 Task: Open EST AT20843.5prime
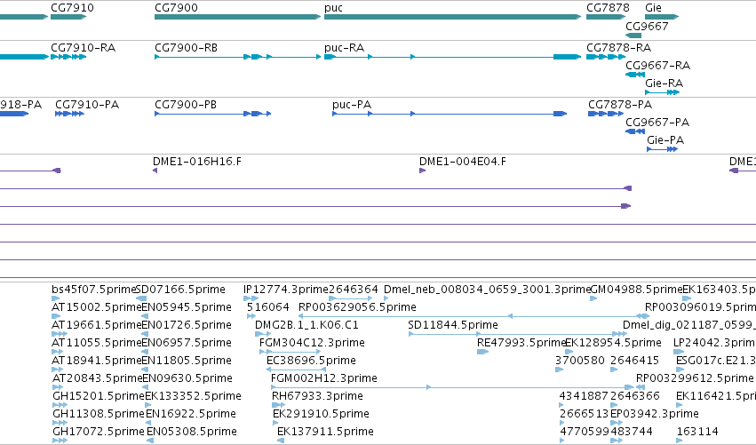(98, 379)
